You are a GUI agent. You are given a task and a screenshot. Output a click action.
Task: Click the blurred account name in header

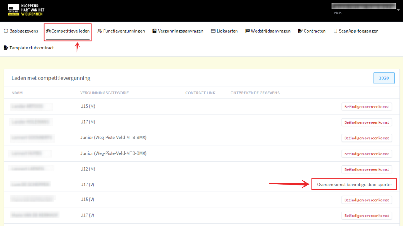364,6
